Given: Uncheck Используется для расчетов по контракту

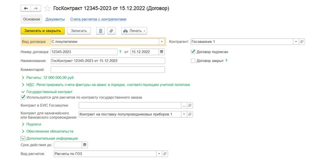Looking at the screenshot, I should click(23, 97).
